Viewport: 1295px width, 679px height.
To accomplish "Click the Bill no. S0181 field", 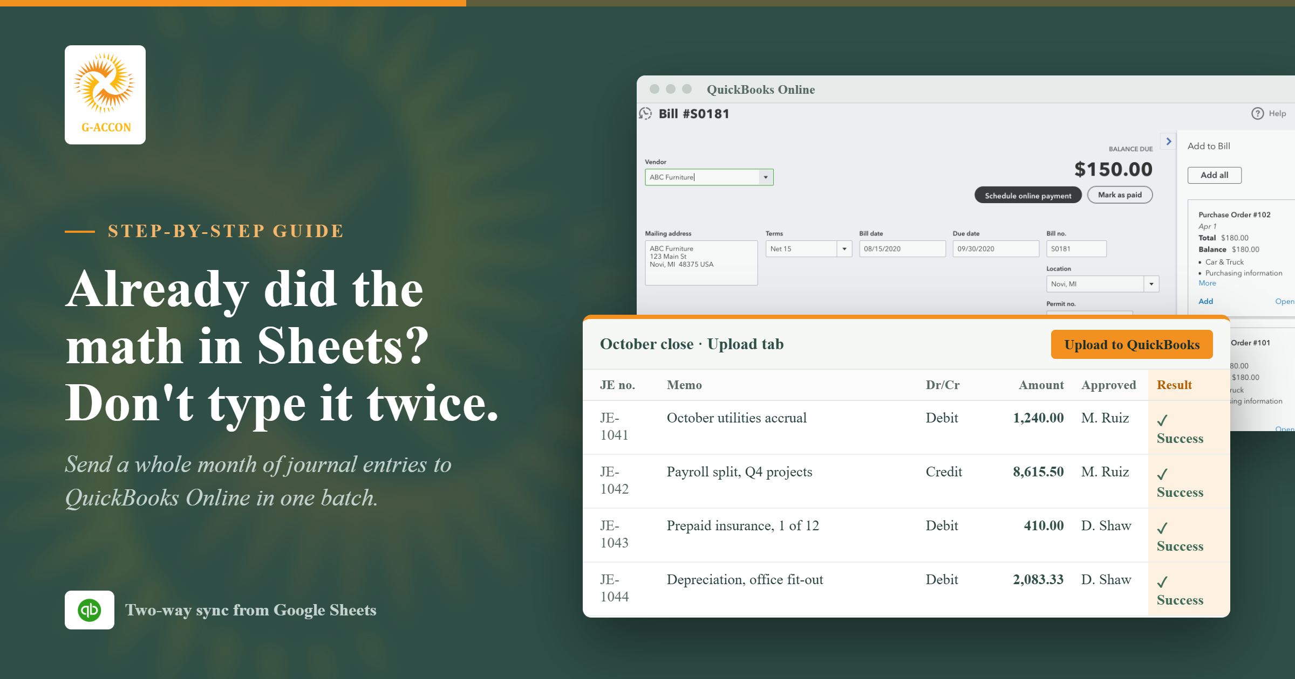I will [x=1076, y=249].
